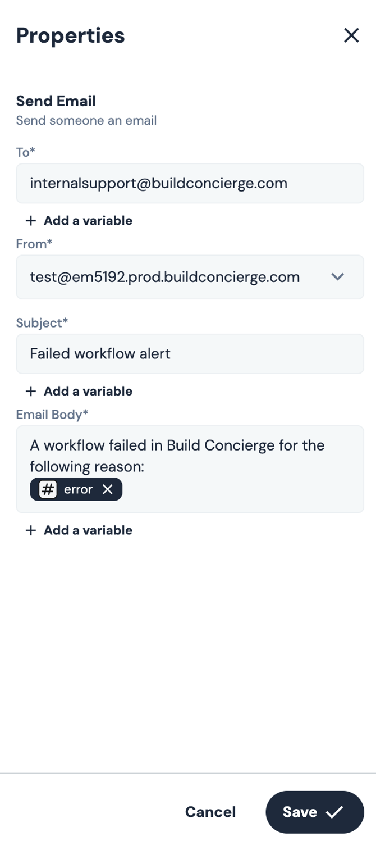Select 'Add a variable' text under Email Body
Image resolution: width=376 pixels, height=841 pixels.
88,530
